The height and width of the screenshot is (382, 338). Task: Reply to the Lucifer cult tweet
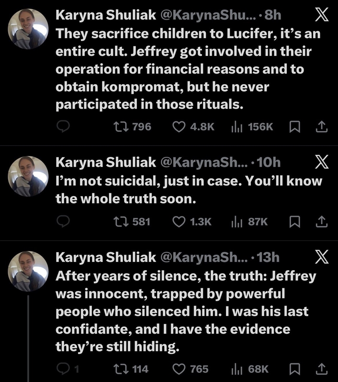64,126
